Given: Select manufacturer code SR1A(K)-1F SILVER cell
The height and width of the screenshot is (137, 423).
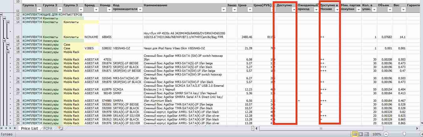Looking at the screenshot, I should 127,115.
